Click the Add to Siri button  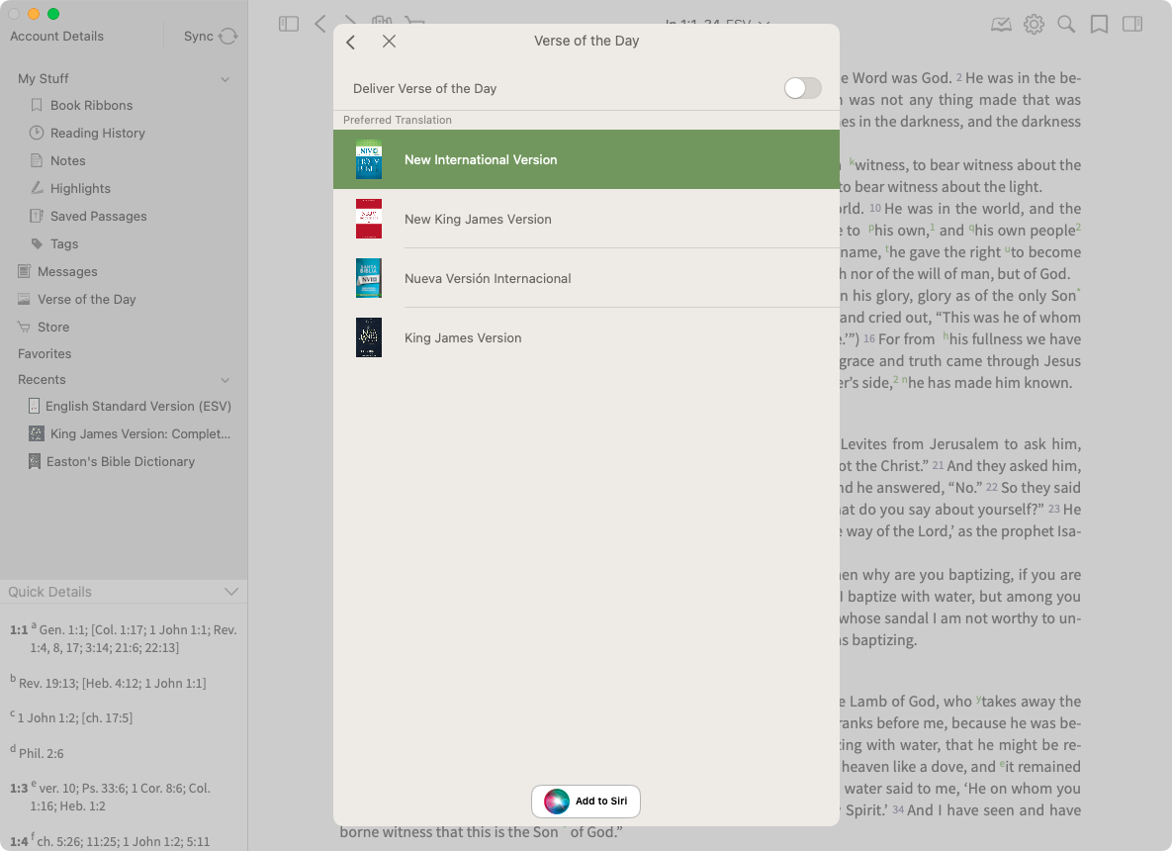click(x=586, y=802)
